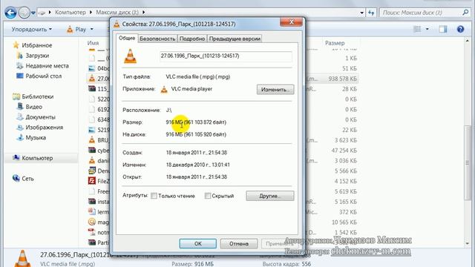
Task: Click the Изменить button
Action: pyautogui.click(x=275, y=90)
